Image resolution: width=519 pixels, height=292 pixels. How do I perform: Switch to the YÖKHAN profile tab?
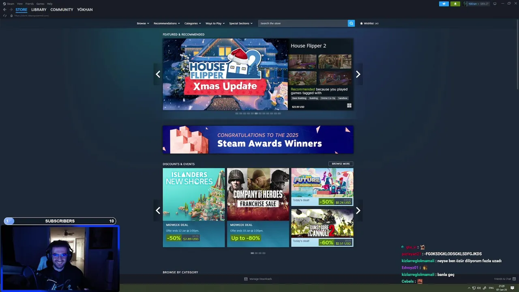[85, 10]
